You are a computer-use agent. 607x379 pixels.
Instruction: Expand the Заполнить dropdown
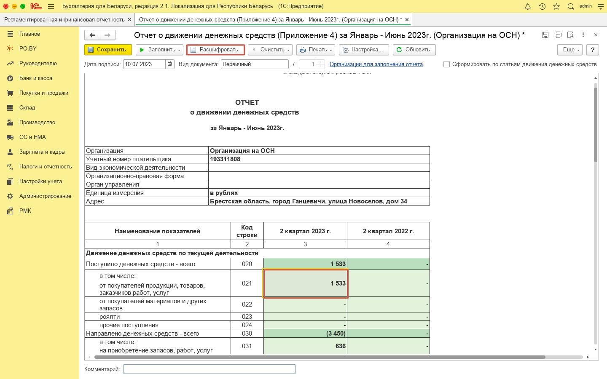159,50
